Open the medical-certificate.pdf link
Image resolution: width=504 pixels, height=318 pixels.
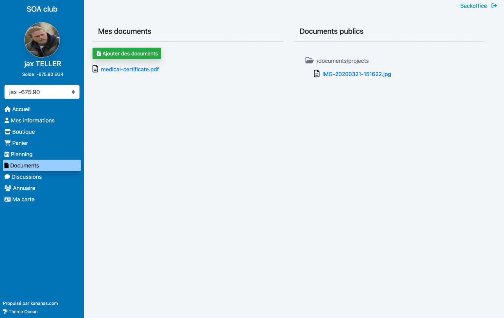click(130, 69)
